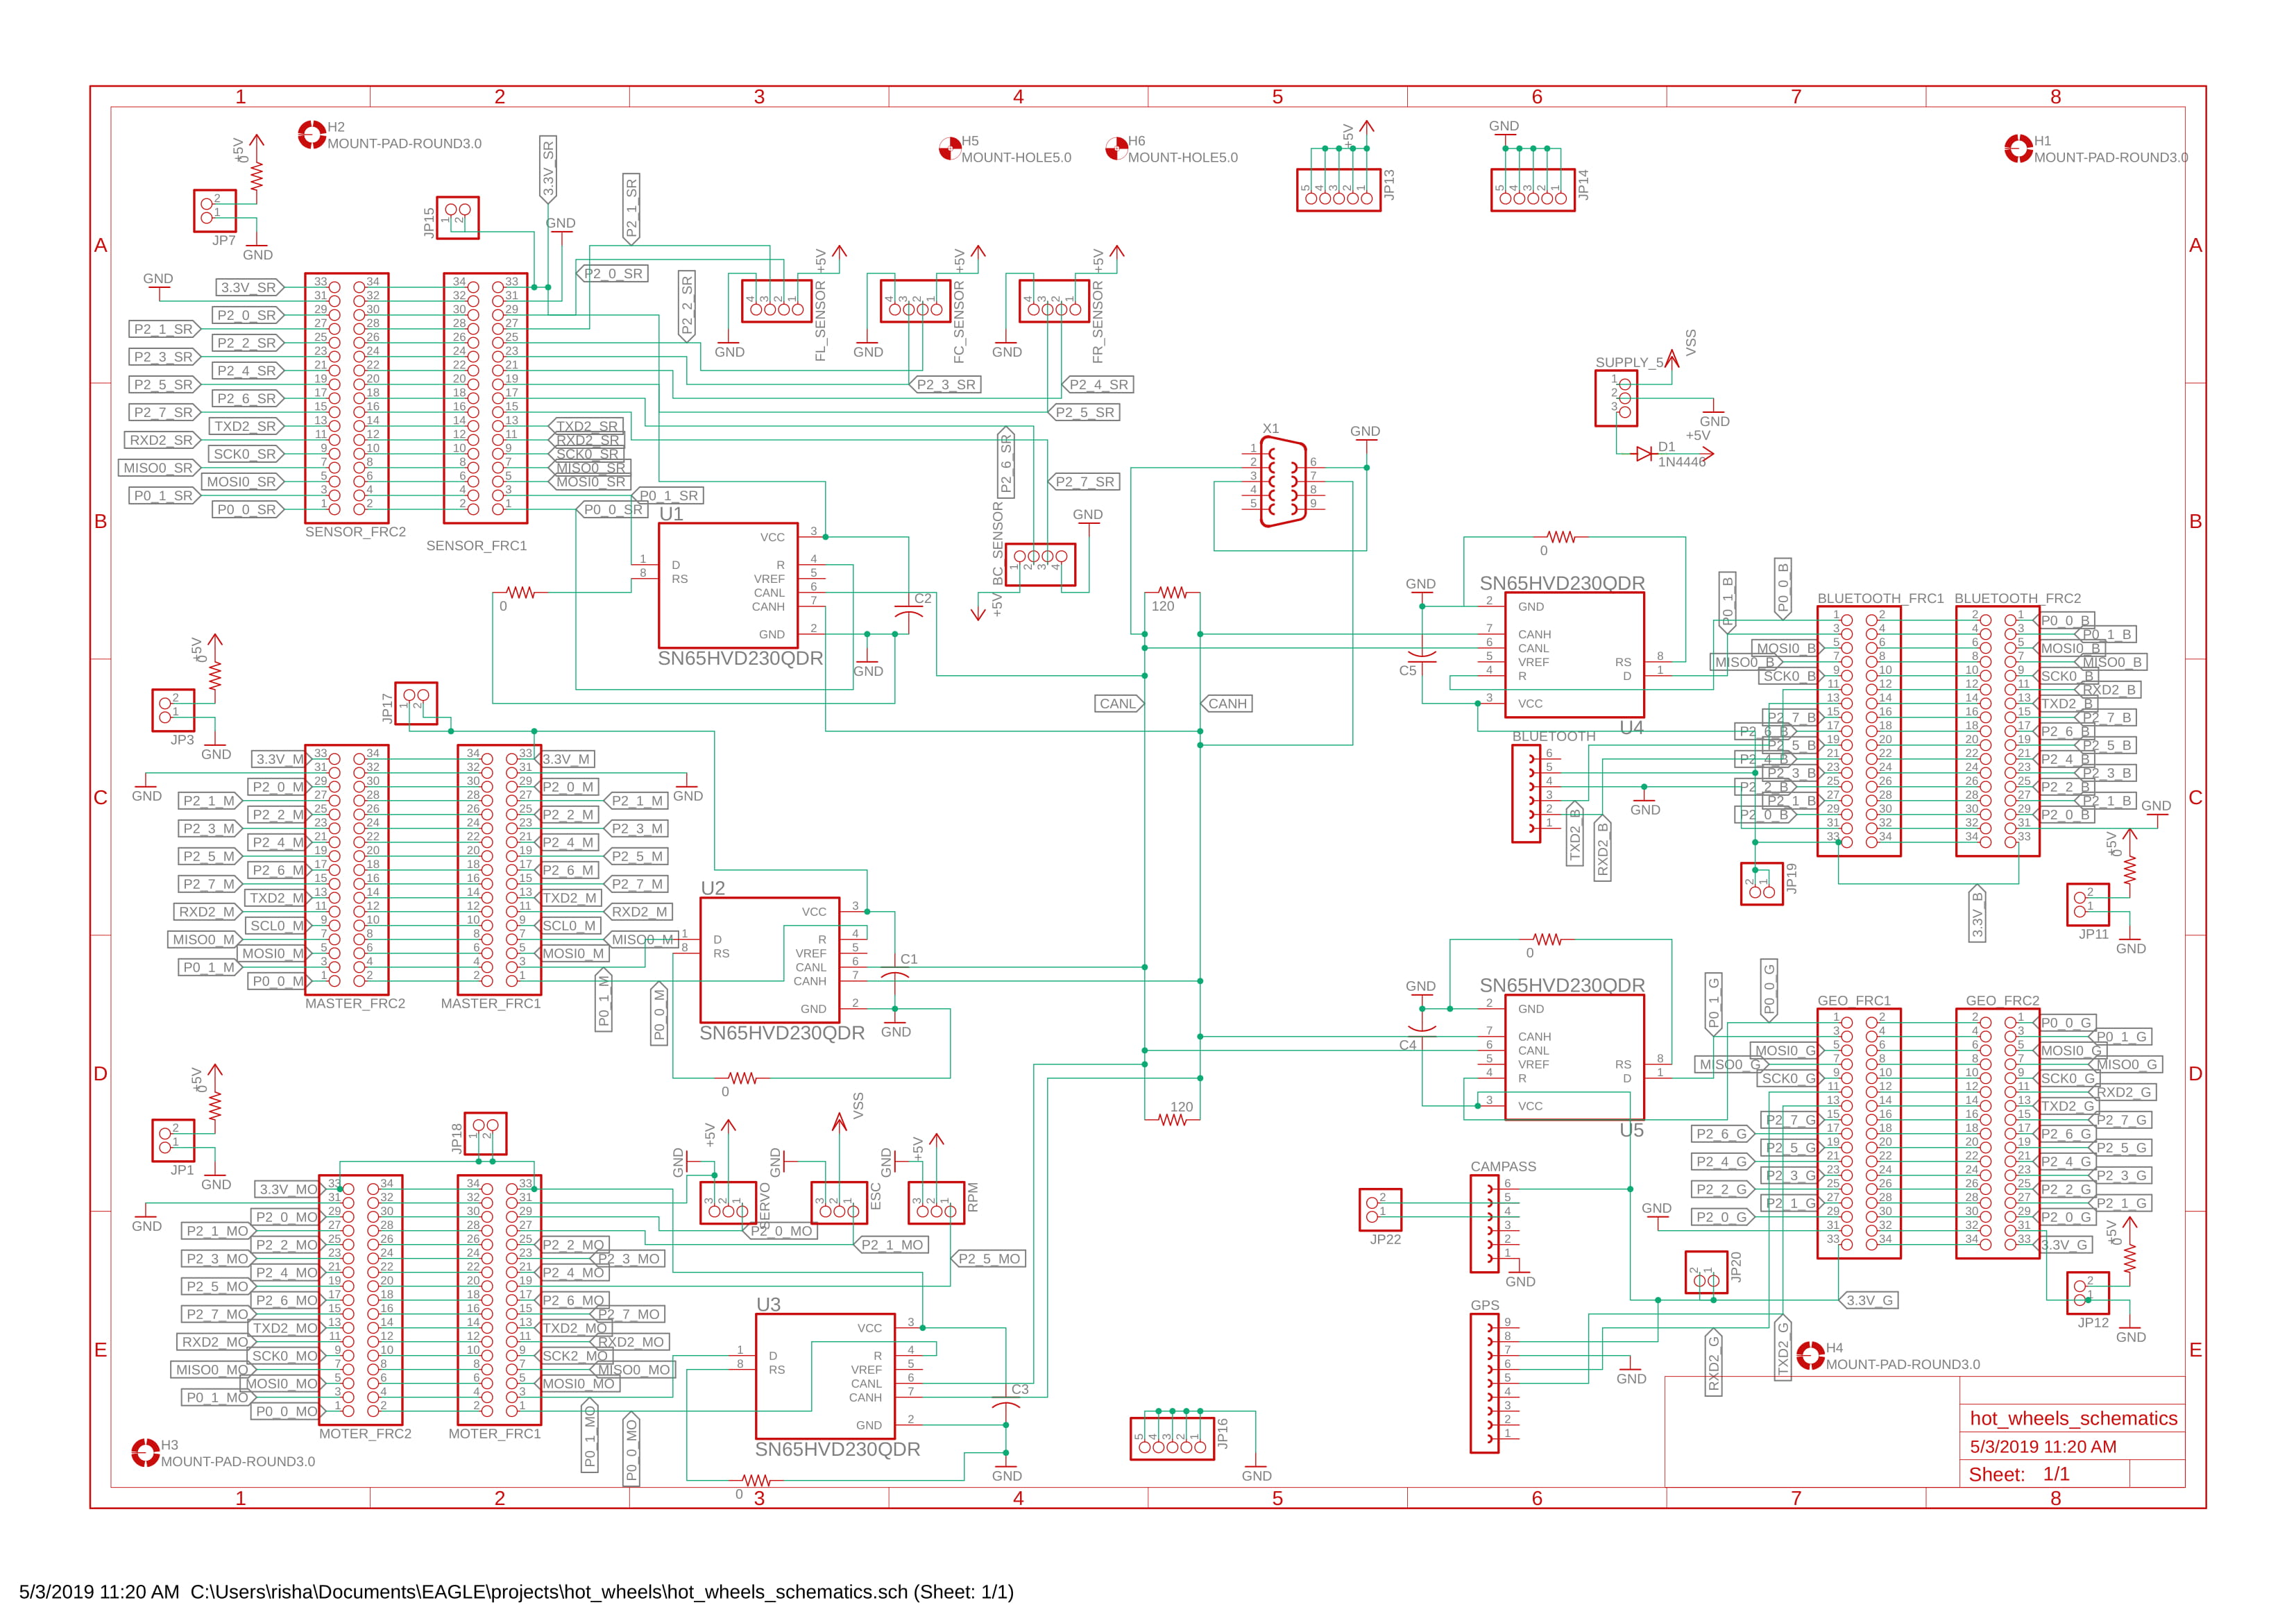Click the MOTER_FRC2 header label
Viewport: 2296px width, 1623px height.
click(x=365, y=1434)
